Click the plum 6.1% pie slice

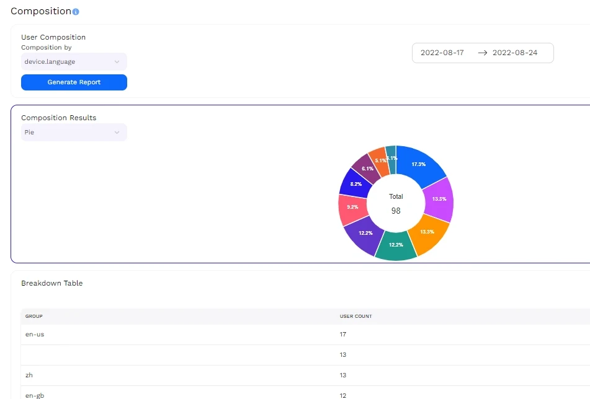pyautogui.click(x=367, y=169)
